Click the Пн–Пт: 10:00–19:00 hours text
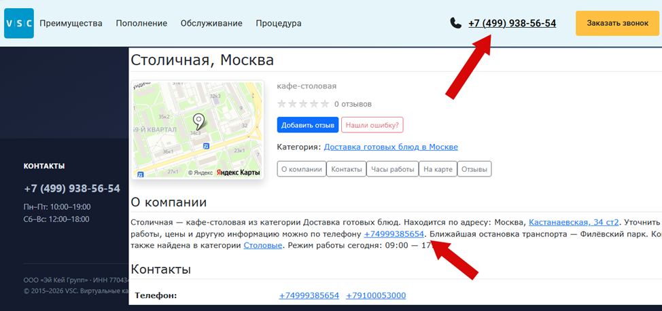This screenshot has height=311, width=662. [x=57, y=207]
